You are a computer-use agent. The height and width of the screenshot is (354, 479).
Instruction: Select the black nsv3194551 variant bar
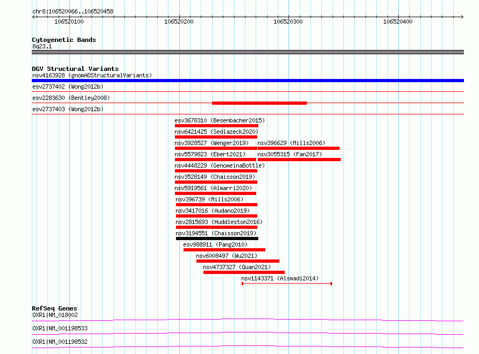pos(217,239)
